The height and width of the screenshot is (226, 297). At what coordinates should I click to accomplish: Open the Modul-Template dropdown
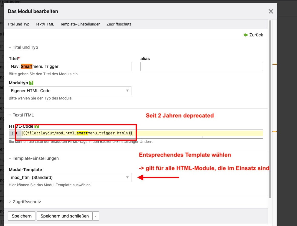70,177
